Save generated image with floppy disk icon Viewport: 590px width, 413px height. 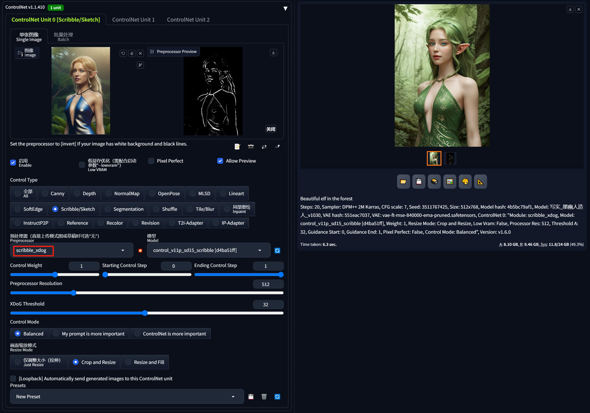(419, 182)
